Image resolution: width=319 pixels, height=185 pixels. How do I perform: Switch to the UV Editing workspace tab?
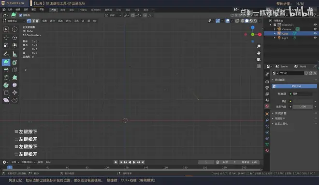point(83,10)
